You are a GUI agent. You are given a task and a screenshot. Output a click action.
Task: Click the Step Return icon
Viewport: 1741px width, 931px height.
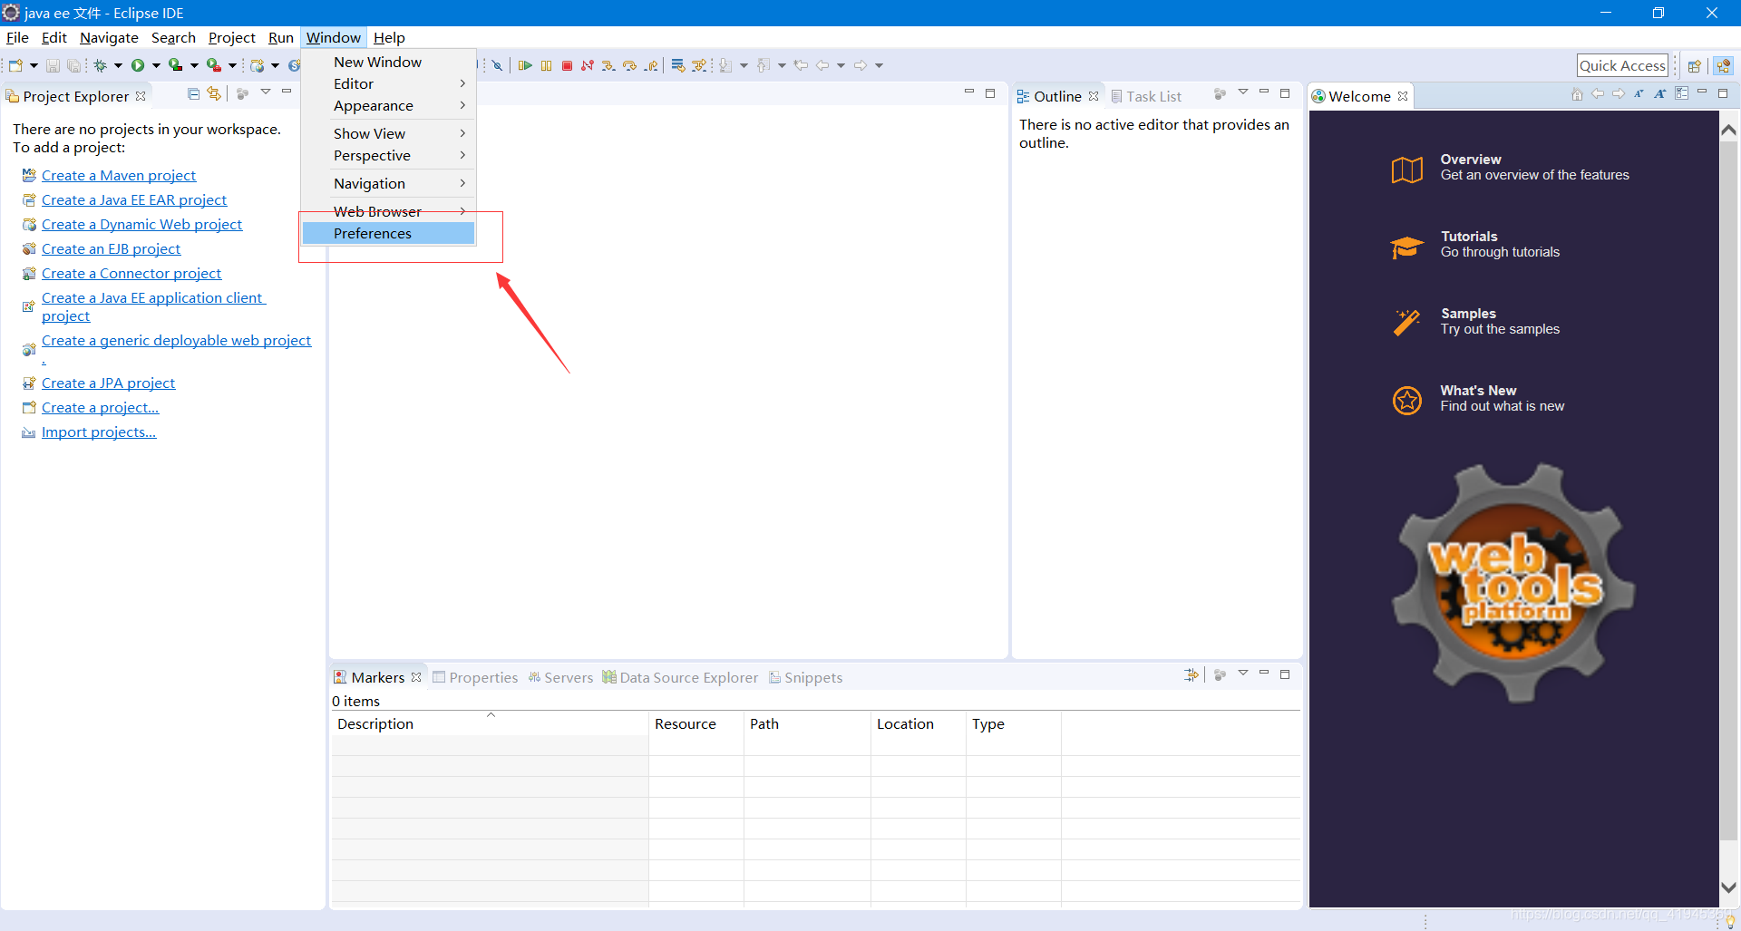coord(651,65)
